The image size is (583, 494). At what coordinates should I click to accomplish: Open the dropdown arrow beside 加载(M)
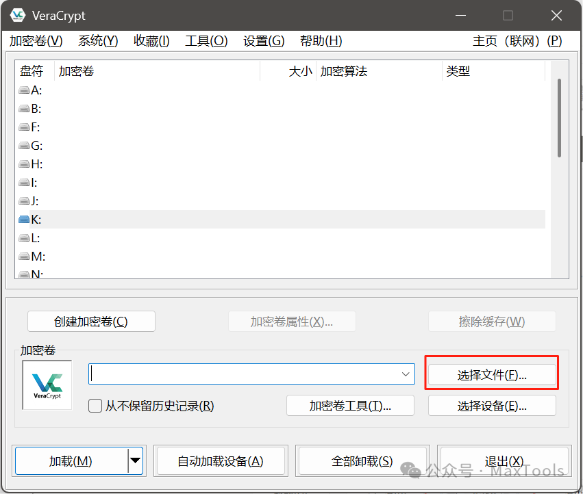coord(136,461)
